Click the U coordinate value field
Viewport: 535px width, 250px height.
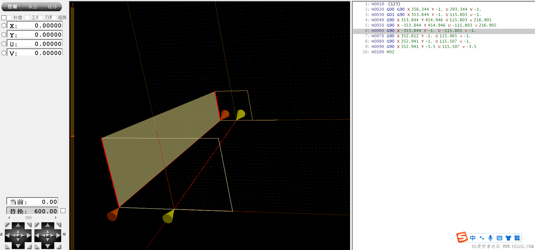coord(35,44)
